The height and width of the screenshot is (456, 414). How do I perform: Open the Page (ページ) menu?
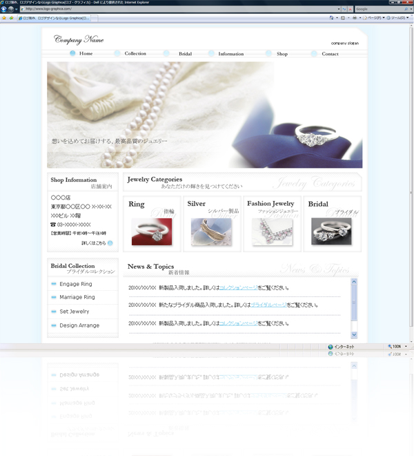[374, 18]
